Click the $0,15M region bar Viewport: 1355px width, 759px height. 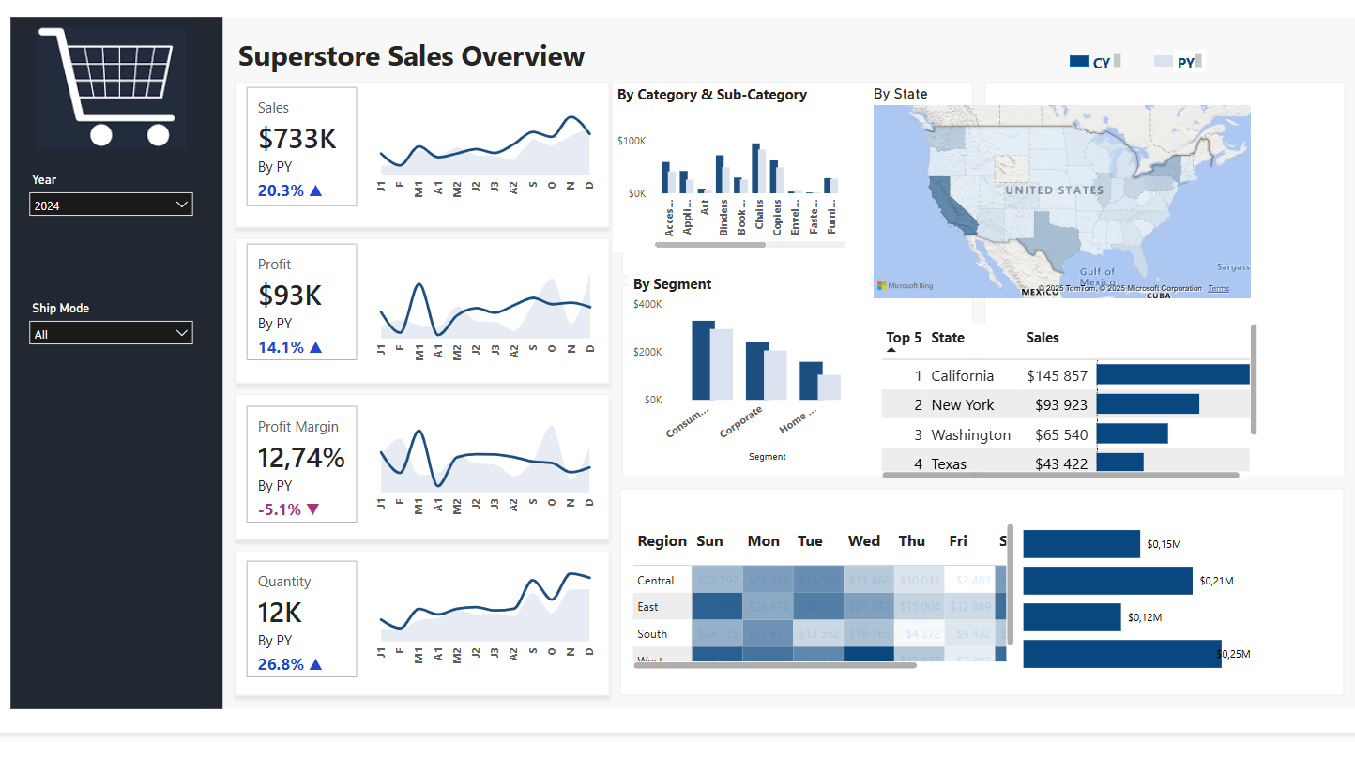point(1081,544)
